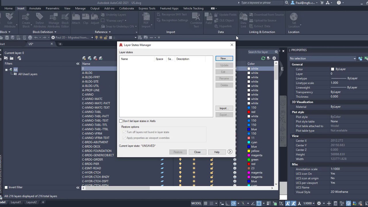Open the Home ribbon tab
Viewport: 368px width, 207px height.
(x=9, y=8)
